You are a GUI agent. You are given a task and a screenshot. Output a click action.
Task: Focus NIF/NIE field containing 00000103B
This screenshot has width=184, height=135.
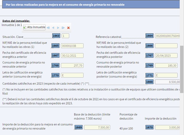[x=72, y=46]
